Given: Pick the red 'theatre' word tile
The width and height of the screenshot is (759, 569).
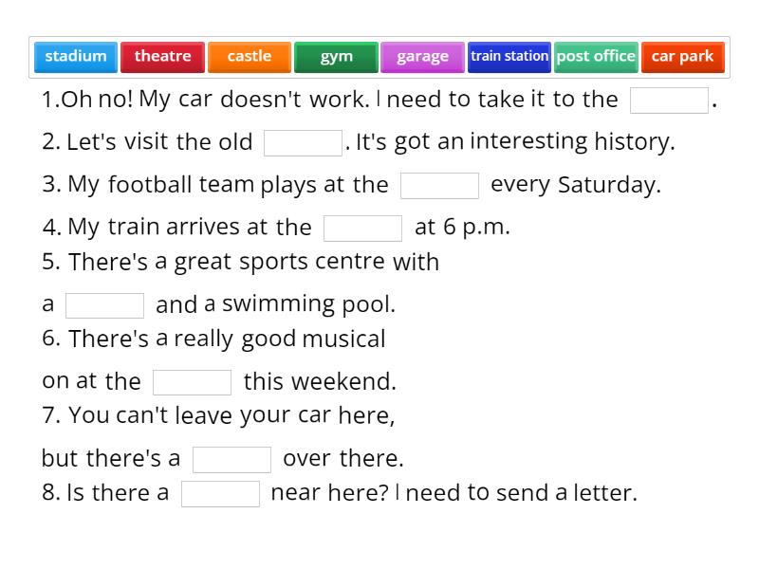Looking at the screenshot, I should pos(162,57).
